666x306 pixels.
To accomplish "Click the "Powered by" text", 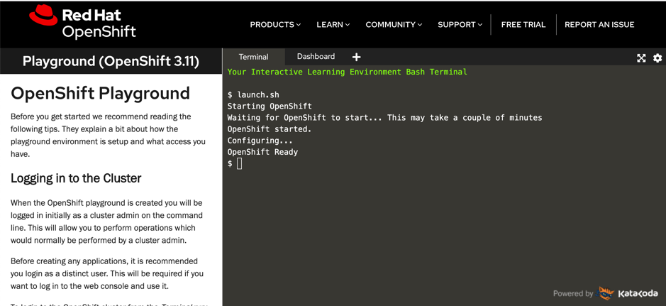I will pos(573,293).
